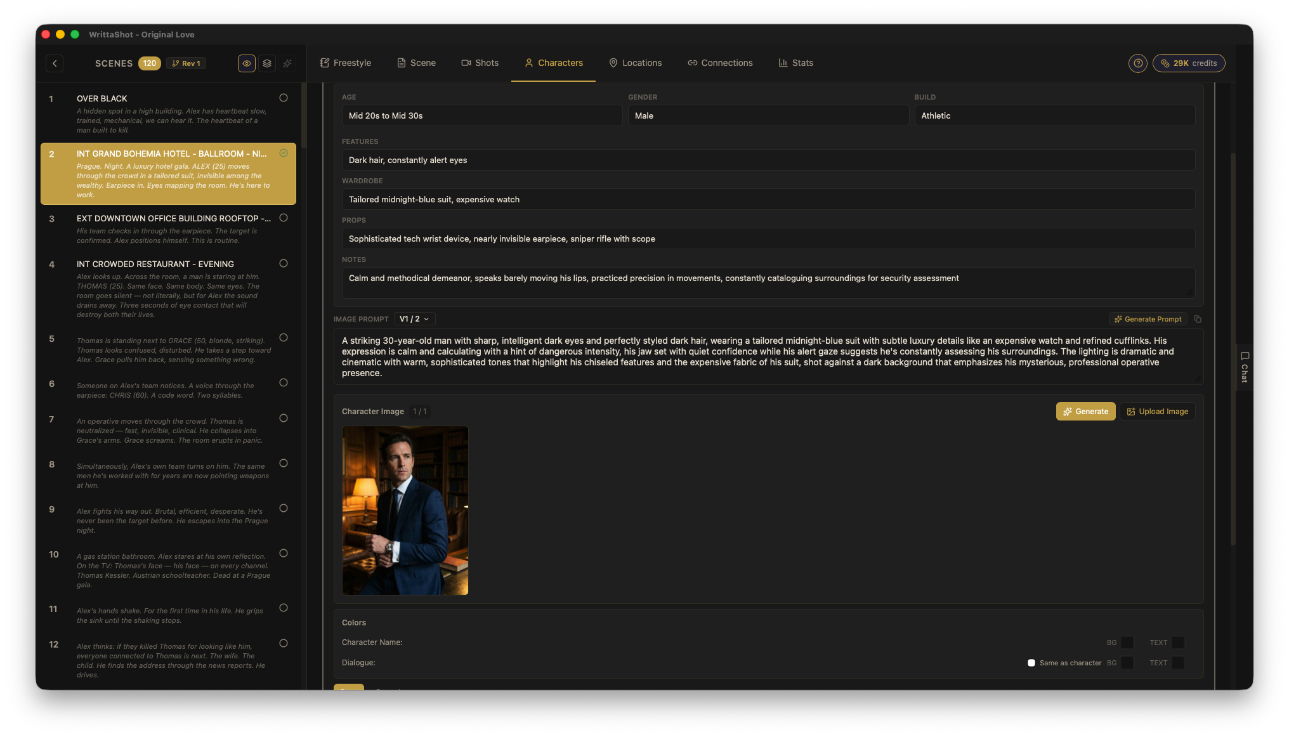Toggle the completion circle on scene 1 OVER BLACK

pos(284,98)
